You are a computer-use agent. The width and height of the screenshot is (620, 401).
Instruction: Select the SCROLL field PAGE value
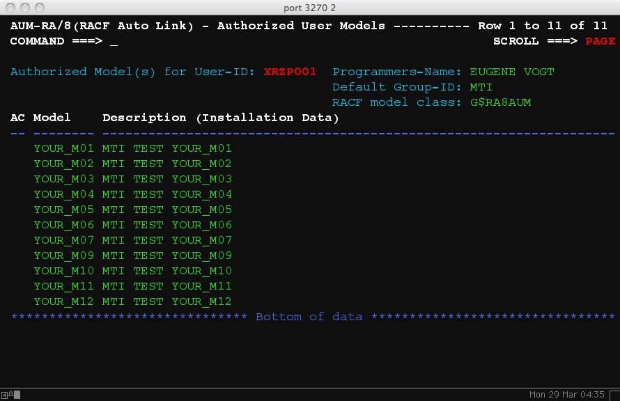click(x=600, y=41)
